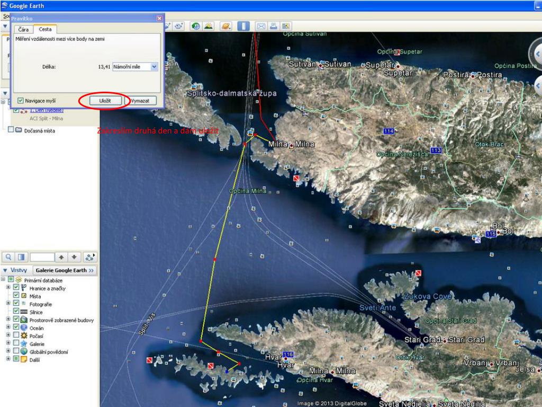542x407 pixels.
Task: Click the panel toggle icon beside search
Action: click(x=21, y=257)
